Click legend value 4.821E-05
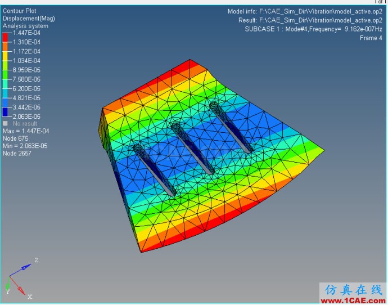 click(26, 98)
